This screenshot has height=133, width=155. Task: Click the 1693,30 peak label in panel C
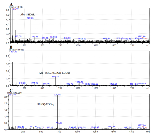(x=128, y=128)
